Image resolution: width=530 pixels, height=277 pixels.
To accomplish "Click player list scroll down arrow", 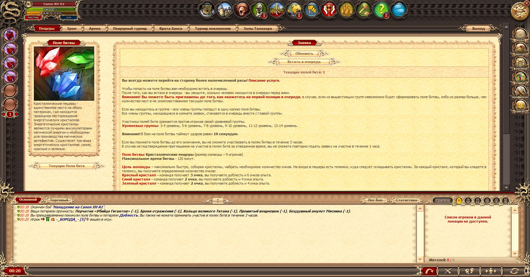I will tap(515, 254).
